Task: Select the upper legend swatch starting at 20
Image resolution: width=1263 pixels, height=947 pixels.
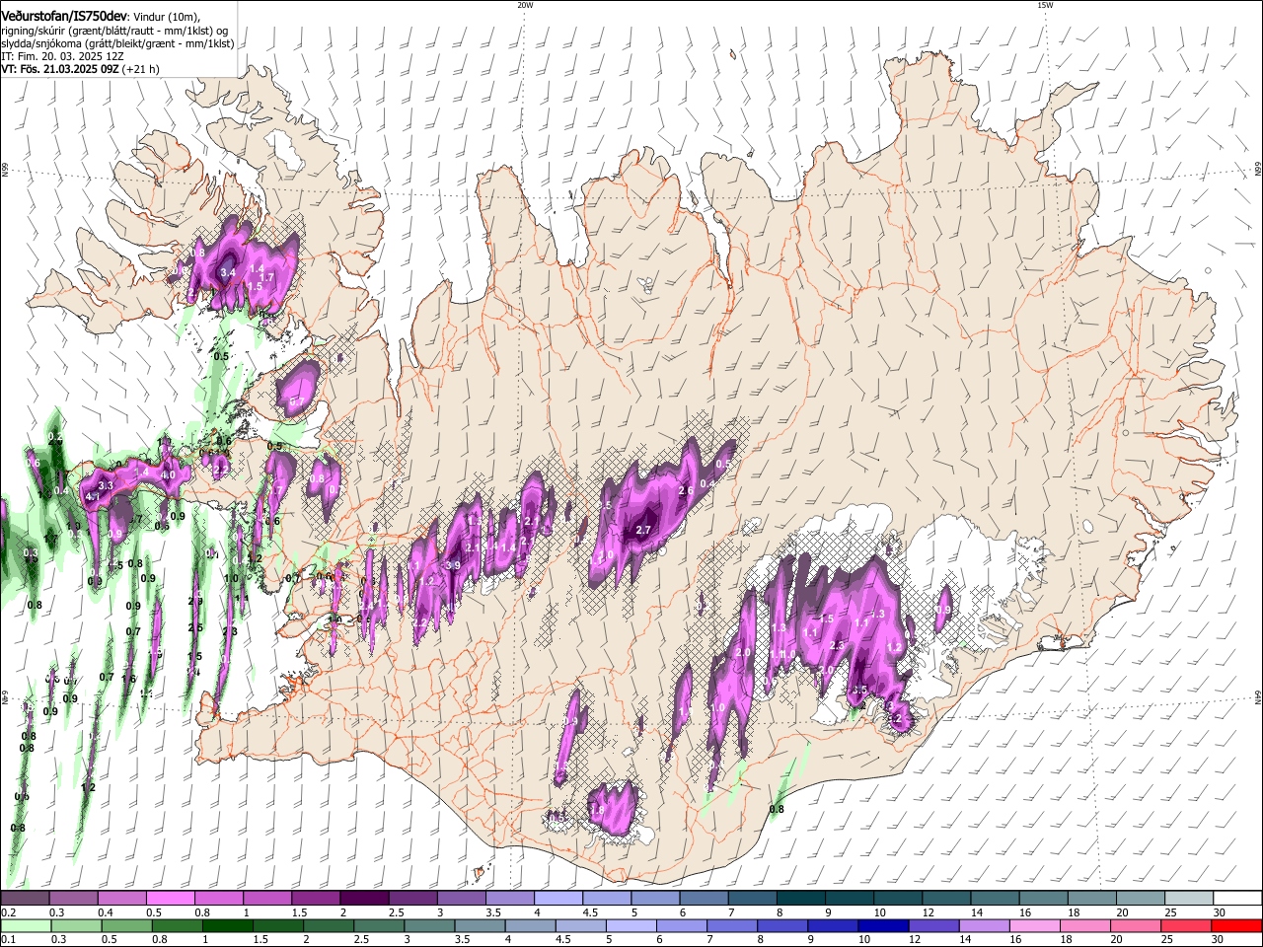Action: click(x=1141, y=898)
